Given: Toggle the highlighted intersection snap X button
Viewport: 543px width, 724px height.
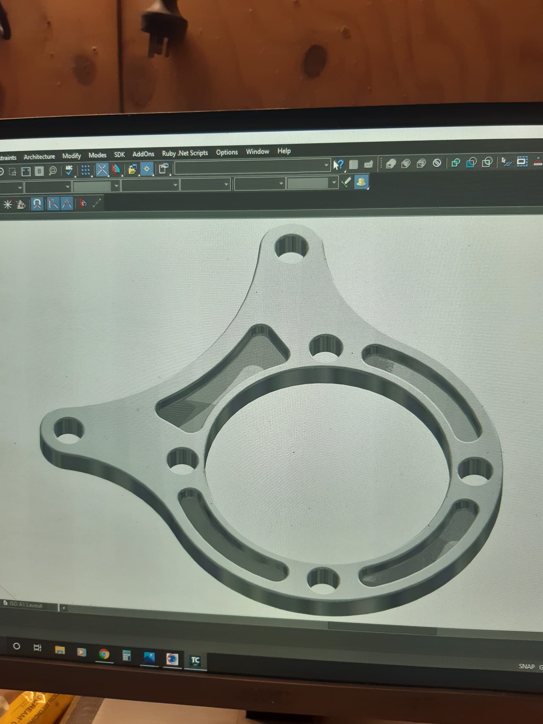Looking at the screenshot, I should 102,170.
